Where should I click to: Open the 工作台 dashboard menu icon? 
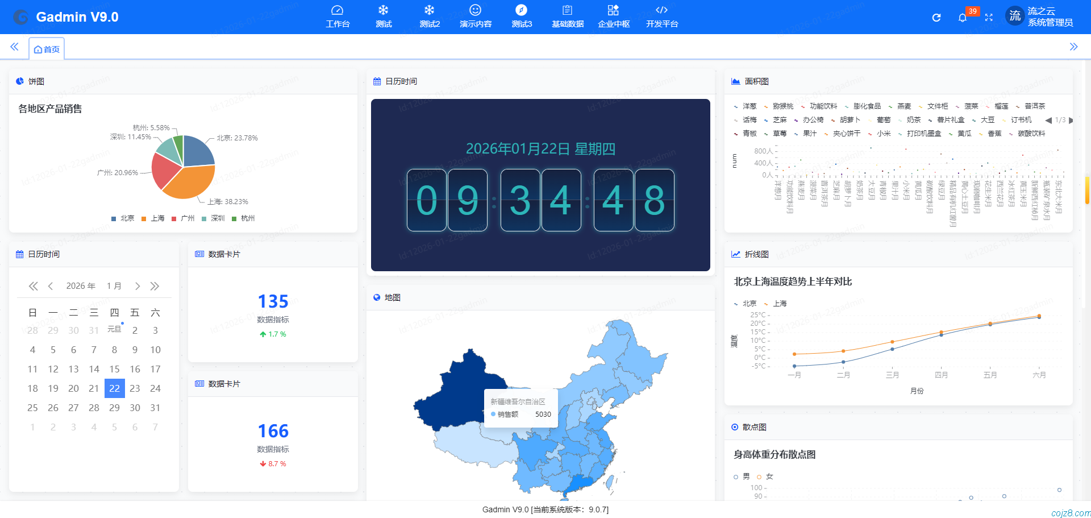[x=338, y=16]
